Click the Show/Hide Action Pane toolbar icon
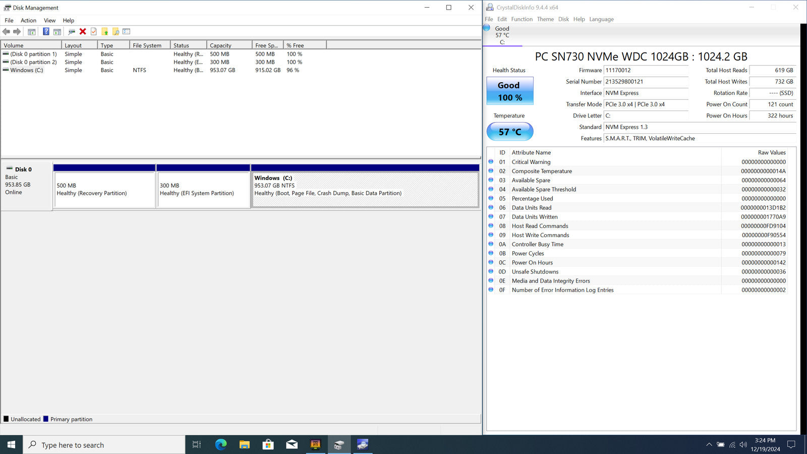Screen dimensions: 807x454 (x=57, y=32)
